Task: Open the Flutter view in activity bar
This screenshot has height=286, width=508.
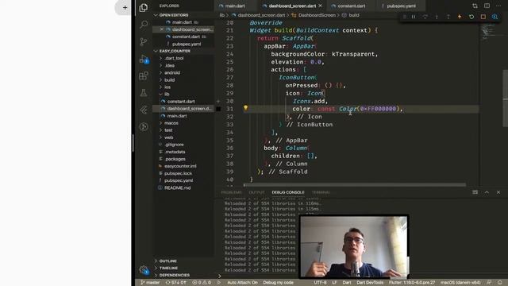Action: 144,110
